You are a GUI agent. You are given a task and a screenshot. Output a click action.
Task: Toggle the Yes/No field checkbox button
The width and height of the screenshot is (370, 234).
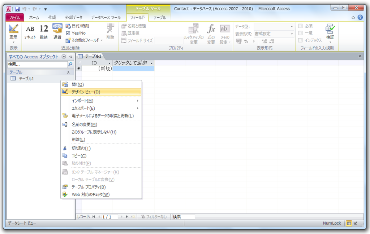(76, 33)
